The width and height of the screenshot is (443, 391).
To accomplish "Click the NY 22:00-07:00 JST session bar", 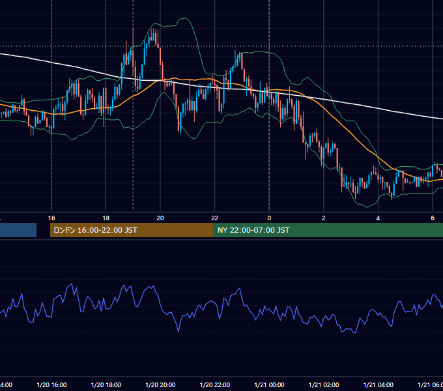I will pos(328,230).
